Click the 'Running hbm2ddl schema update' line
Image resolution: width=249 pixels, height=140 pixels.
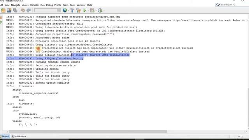(x=43, y=62)
